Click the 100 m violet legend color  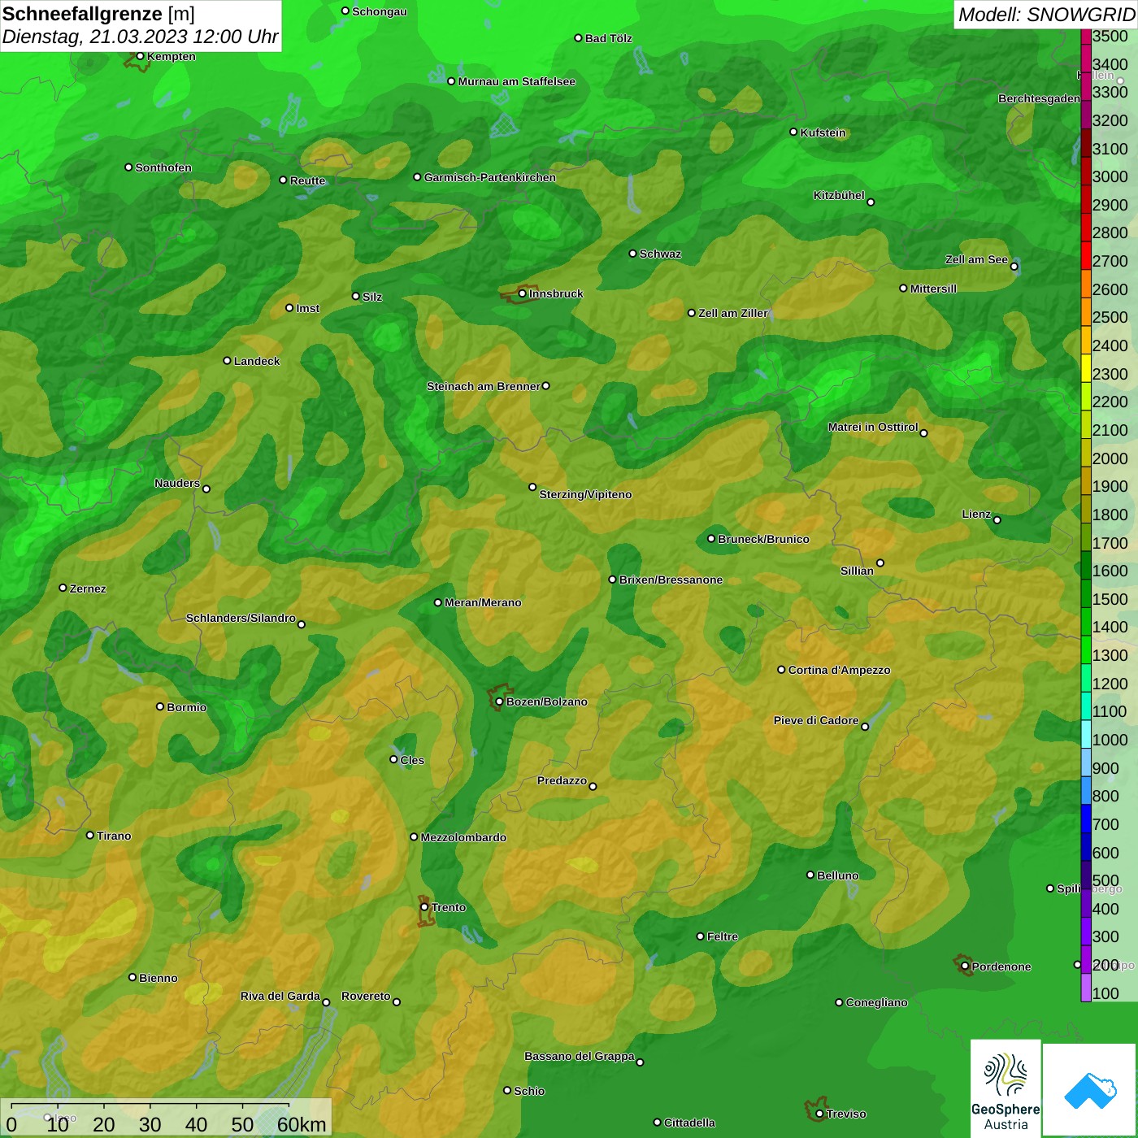tap(1086, 988)
